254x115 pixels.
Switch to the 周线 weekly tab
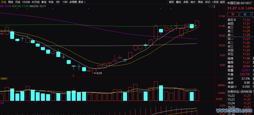pyautogui.click(x=10, y=2)
